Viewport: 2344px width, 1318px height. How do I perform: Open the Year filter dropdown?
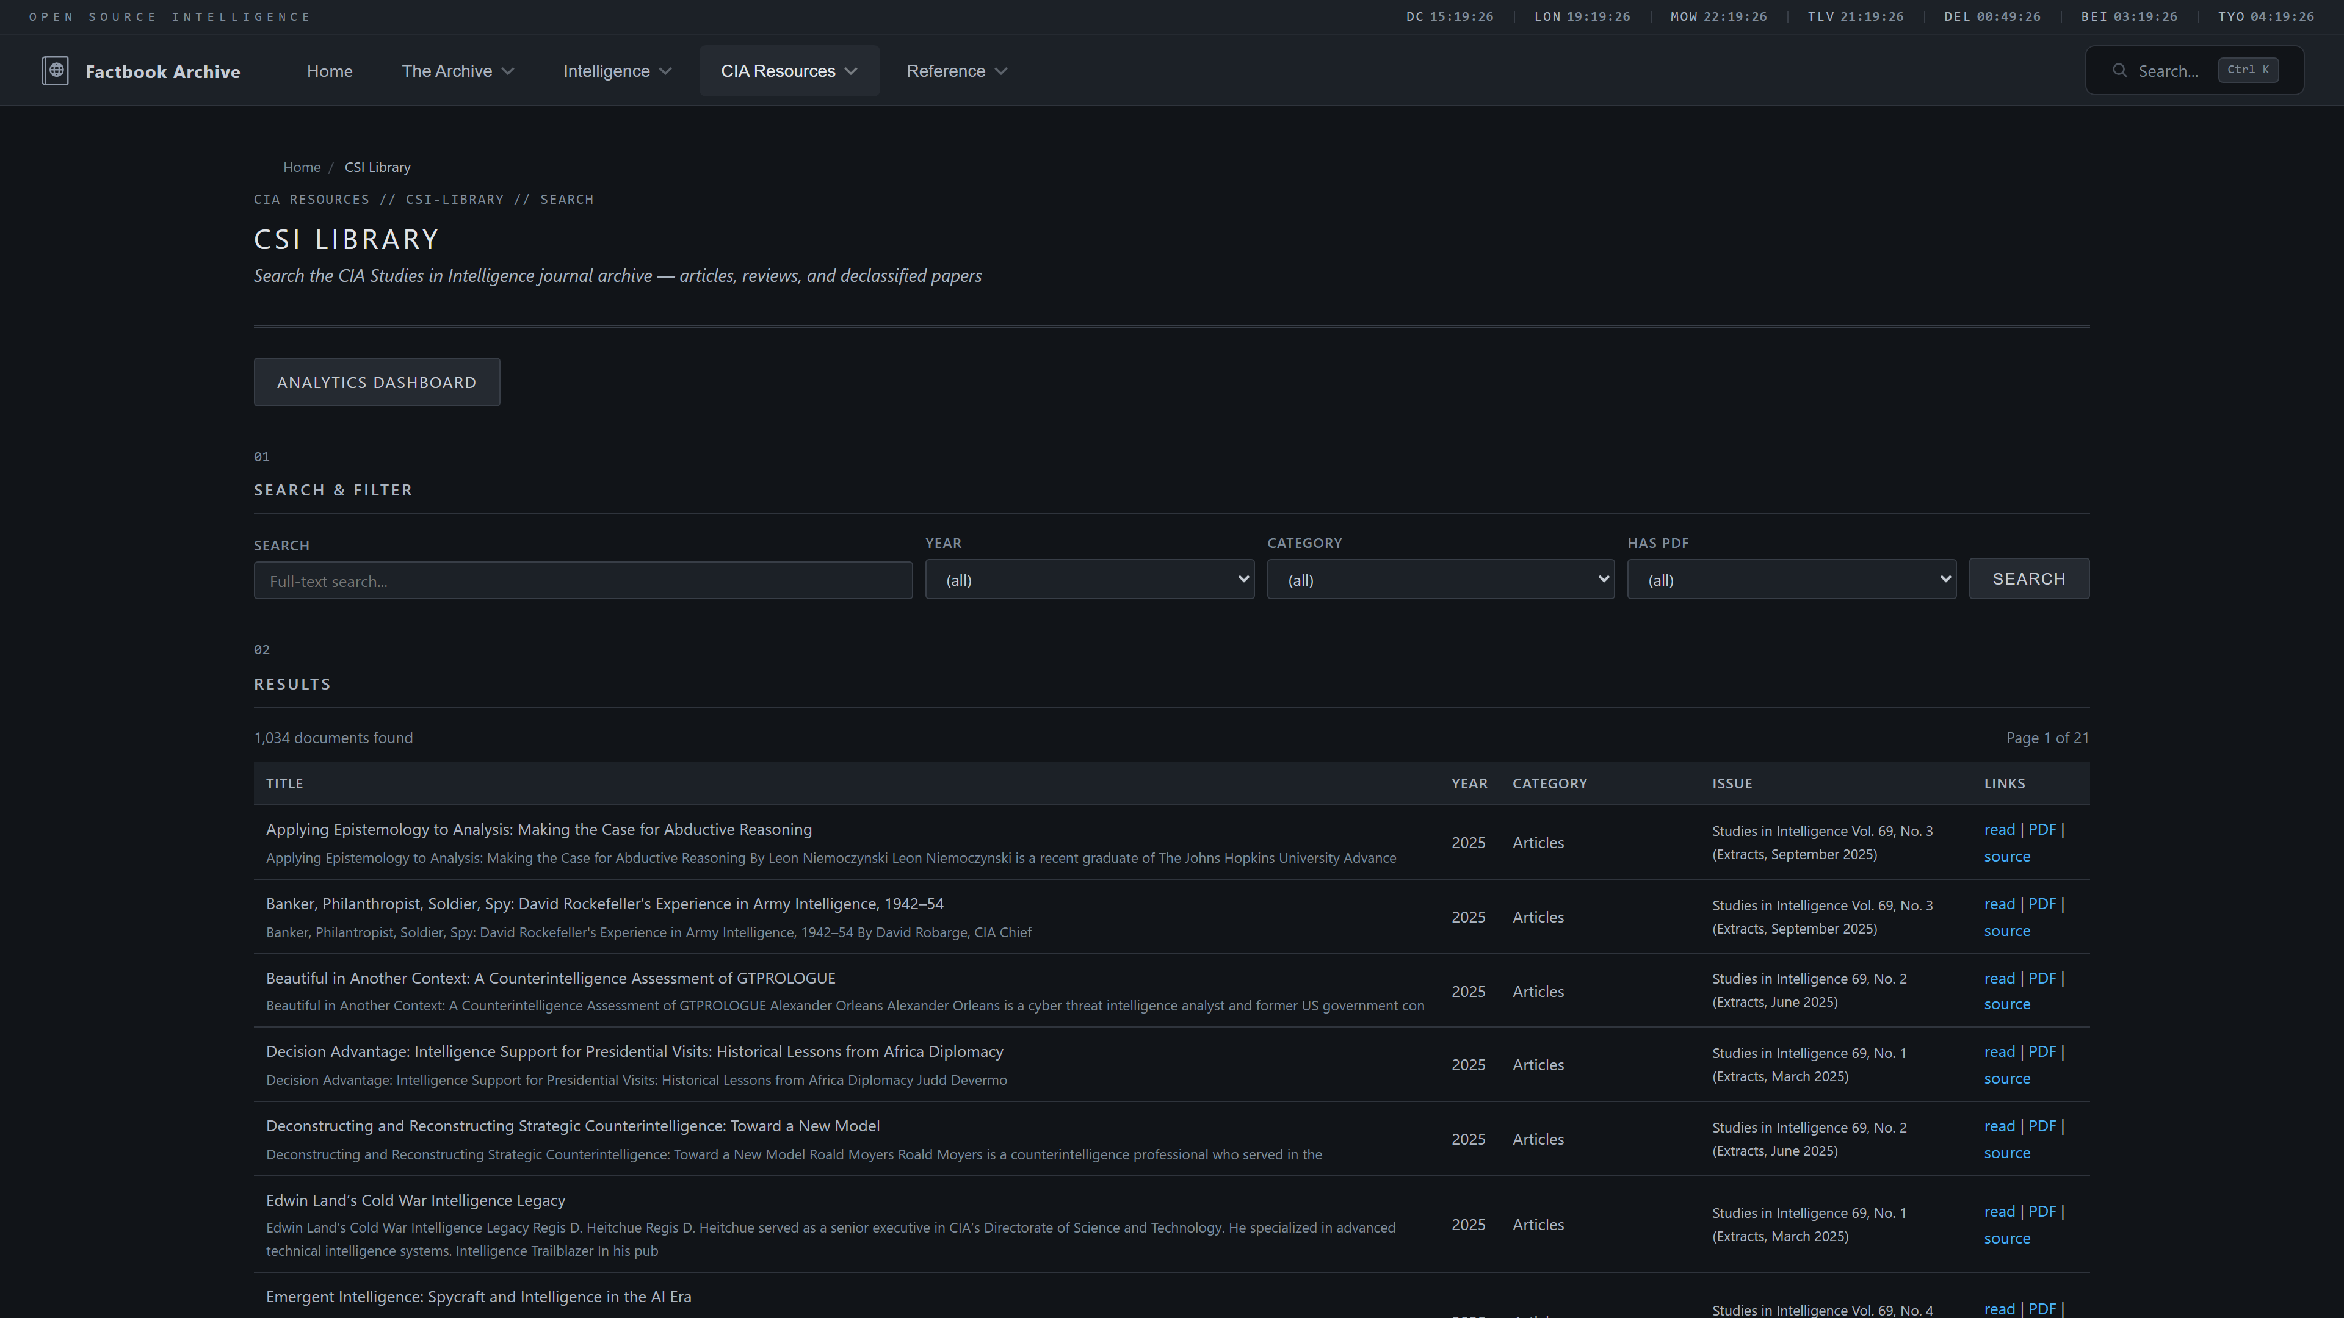click(x=1089, y=580)
